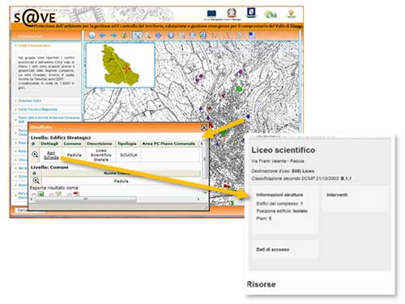Image resolution: width=405 pixels, height=304 pixels.
Task: Go to next map view with right arrow
Action: pyautogui.click(x=113, y=36)
